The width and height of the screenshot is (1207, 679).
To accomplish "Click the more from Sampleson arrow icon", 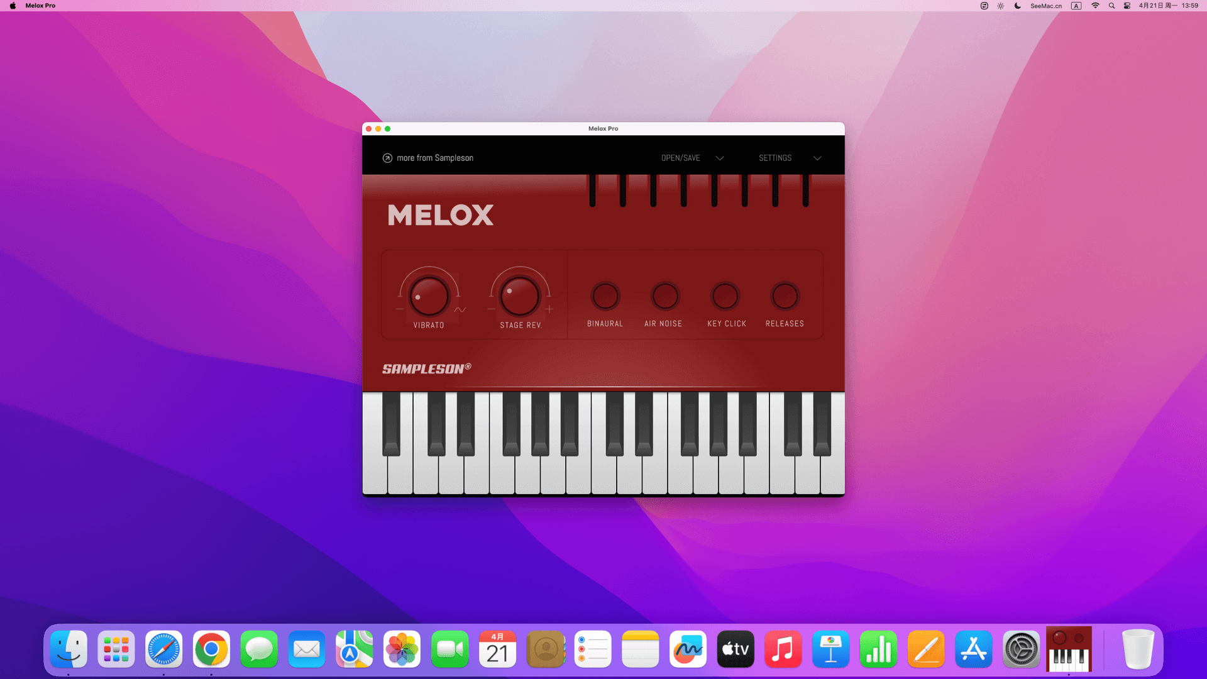I will [x=387, y=158].
